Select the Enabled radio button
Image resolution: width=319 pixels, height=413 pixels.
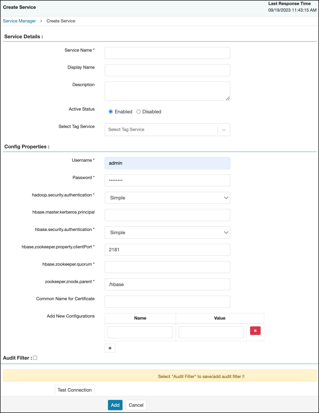pyautogui.click(x=111, y=112)
